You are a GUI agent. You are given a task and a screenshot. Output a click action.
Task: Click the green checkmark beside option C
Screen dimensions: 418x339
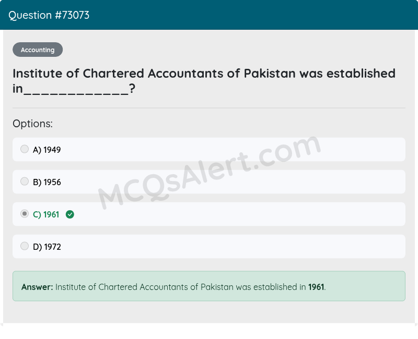tap(70, 214)
